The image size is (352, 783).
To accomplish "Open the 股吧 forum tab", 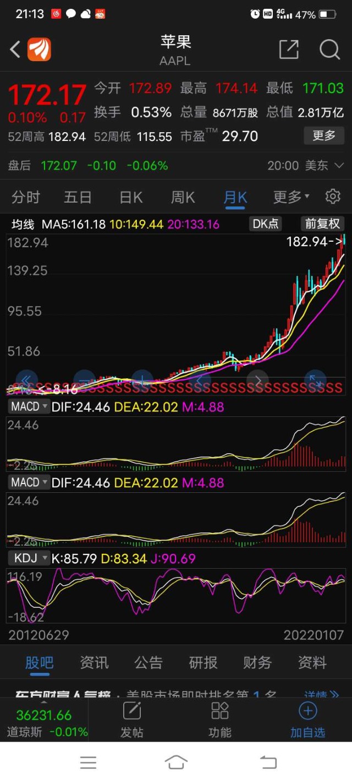I will pos(40,662).
